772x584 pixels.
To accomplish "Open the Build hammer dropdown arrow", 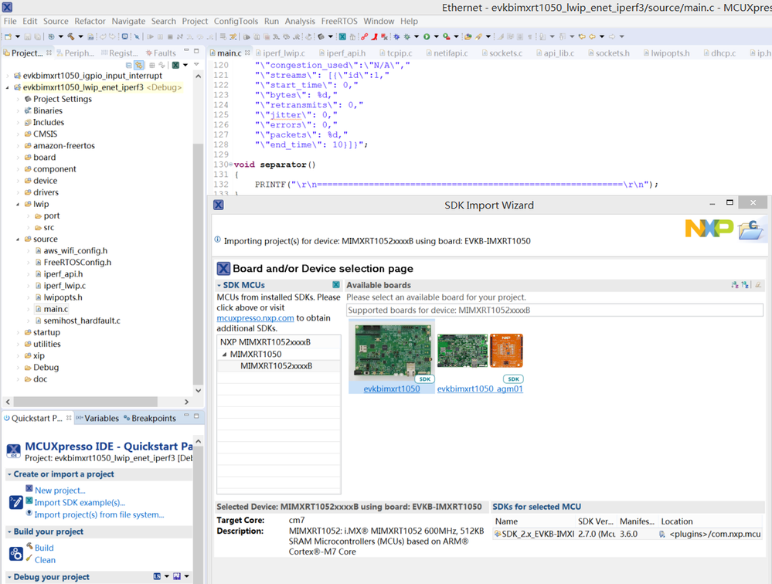I will pos(80,36).
